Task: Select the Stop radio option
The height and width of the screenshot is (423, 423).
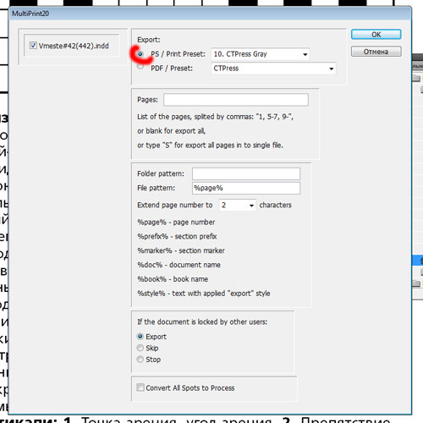Action: [x=140, y=360]
